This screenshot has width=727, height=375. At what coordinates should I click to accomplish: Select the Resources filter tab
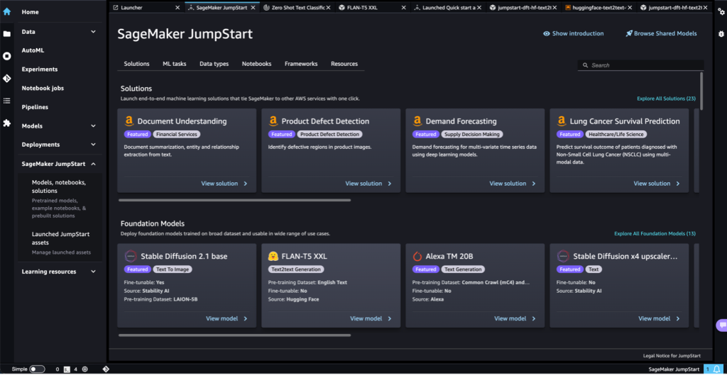point(344,64)
